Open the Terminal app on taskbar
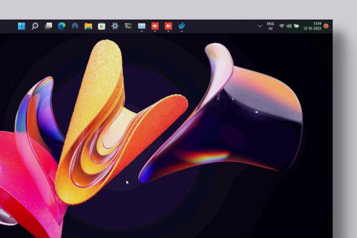This screenshot has height=238, width=357. [128, 26]
